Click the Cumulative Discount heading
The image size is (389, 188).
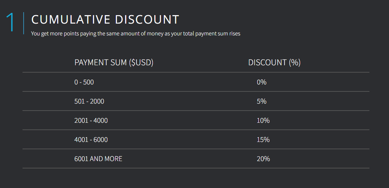(105, 20)
